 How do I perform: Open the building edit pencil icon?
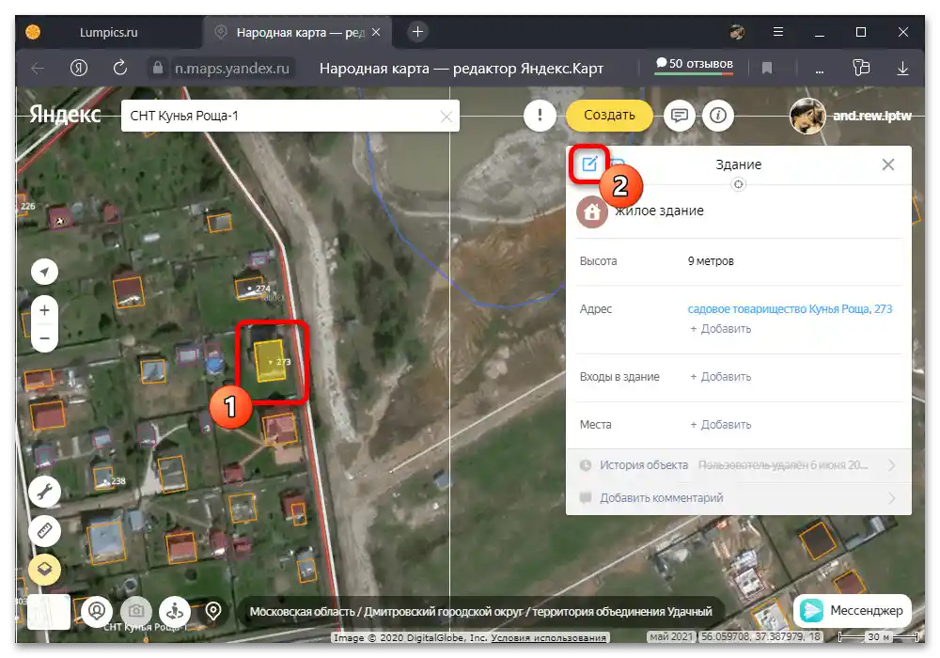pyautogui.click(x=589, y=164)
